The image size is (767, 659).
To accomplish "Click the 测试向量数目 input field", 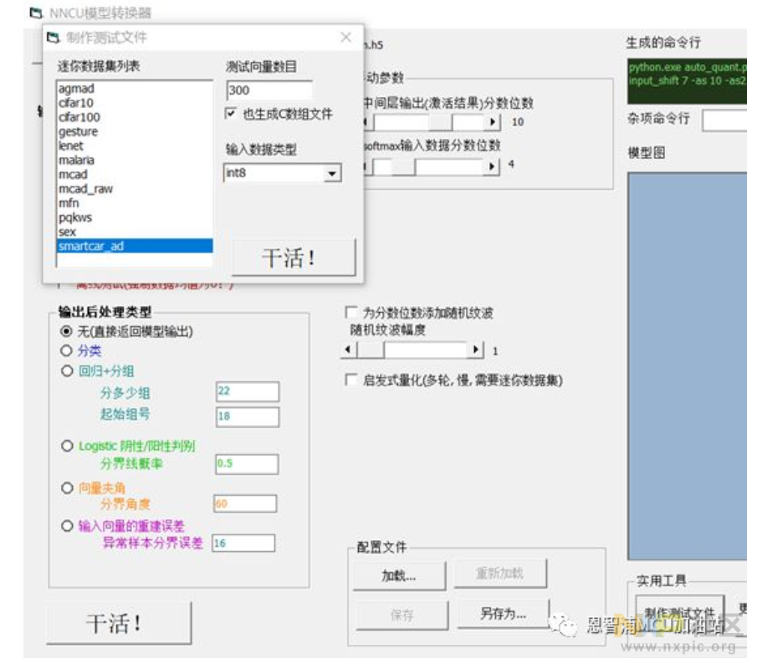I will tap(268, 90).
